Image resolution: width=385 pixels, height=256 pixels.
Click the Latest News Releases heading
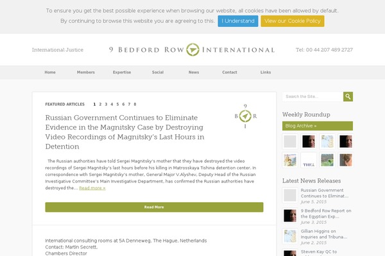pyautogui.click(x=311, y=180)
